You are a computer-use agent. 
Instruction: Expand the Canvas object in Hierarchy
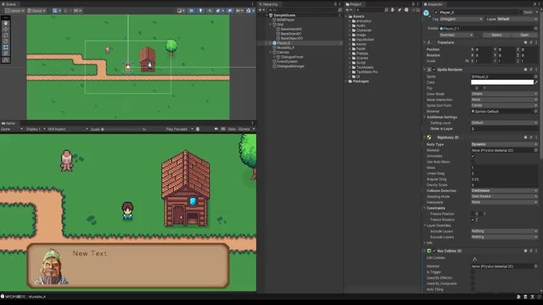click(x=270, y=52)
